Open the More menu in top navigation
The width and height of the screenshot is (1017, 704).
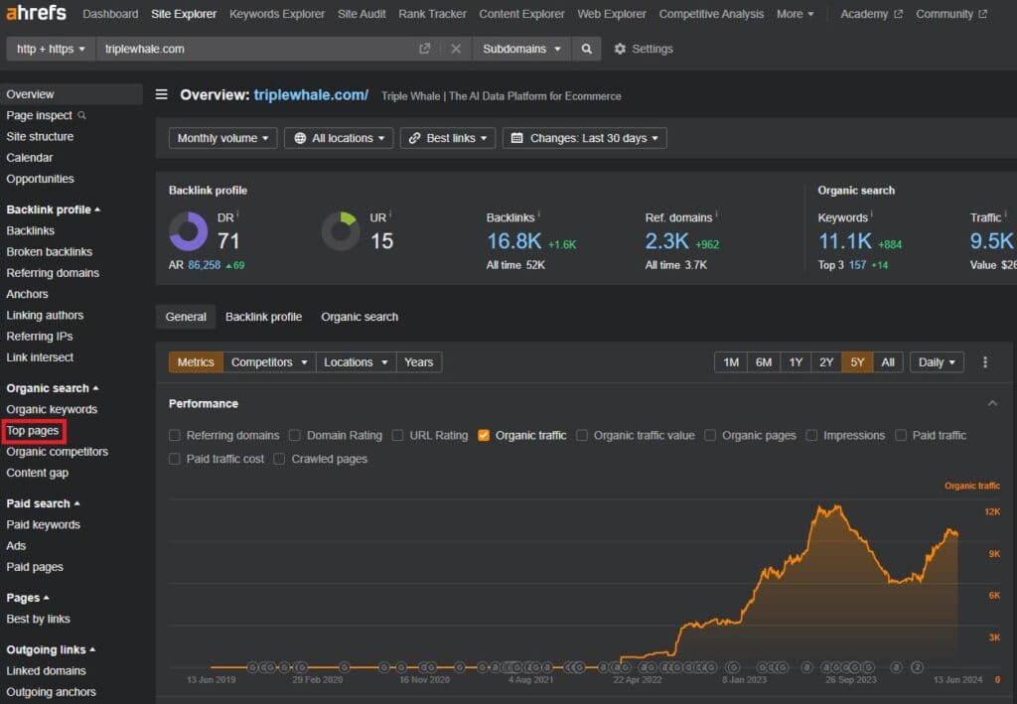tap(795, 14)
